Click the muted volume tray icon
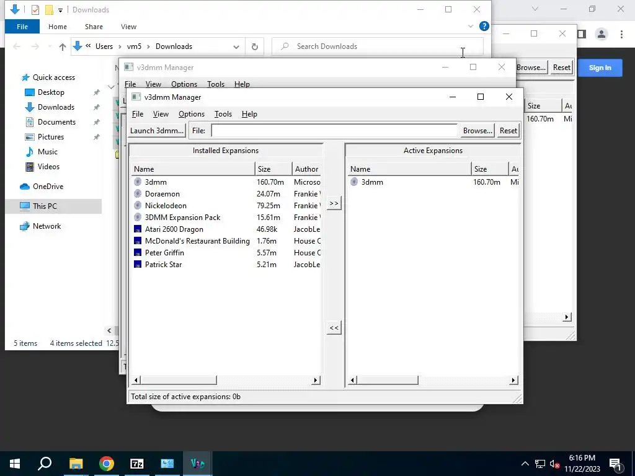The height and width of the screenshot is (476, 635). click(554, 464)
